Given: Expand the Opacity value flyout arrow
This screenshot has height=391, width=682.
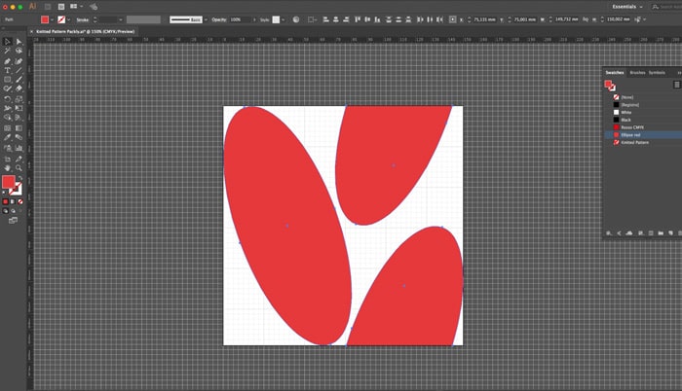Looking at the screenshot, I should coord(254,19).
